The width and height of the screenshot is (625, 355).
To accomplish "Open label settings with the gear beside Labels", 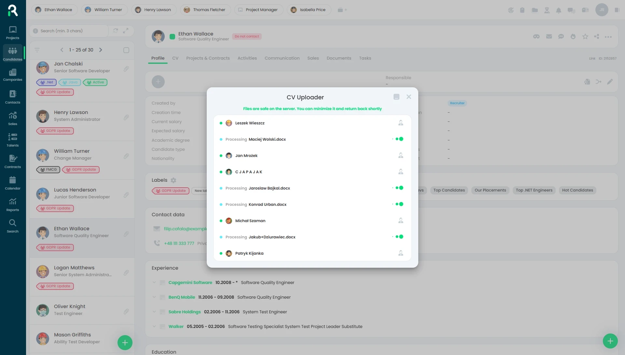I will [174, 180].
